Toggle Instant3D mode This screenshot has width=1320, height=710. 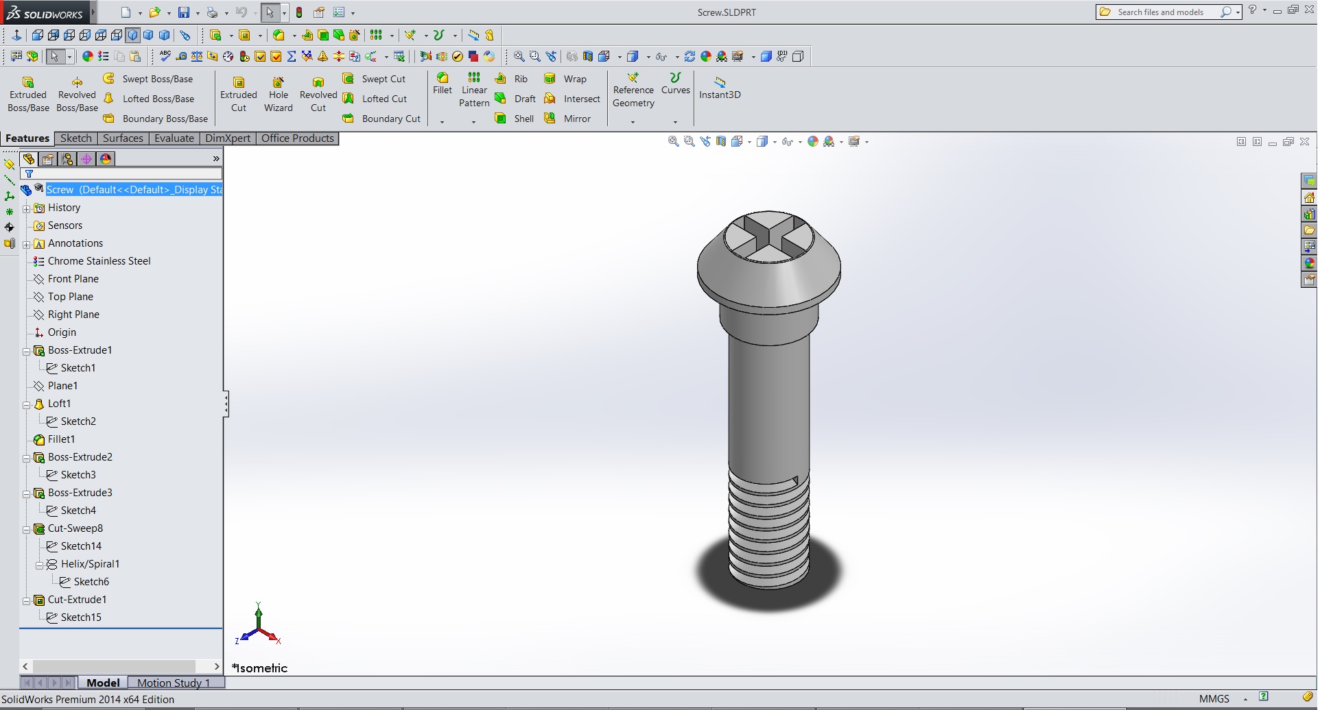pyautogui.click(x=720, y=88)
